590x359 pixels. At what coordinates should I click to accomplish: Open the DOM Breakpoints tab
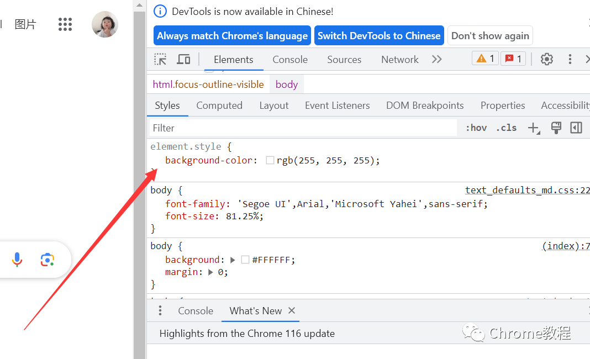425,105
